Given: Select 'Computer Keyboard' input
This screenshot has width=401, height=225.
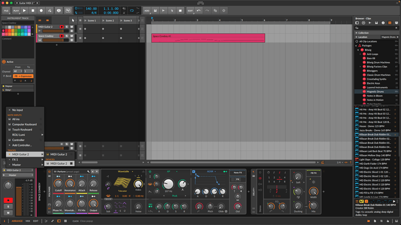Looking at the screenshot, I should click(25, 125).
